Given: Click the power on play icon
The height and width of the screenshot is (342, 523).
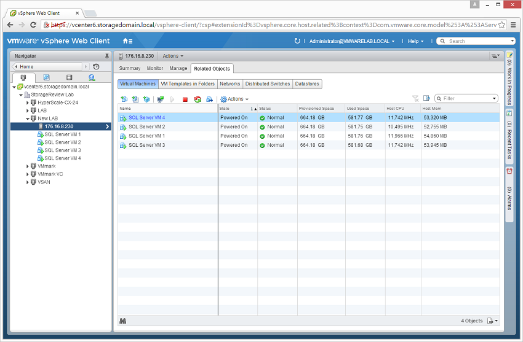Looking at the screenshot, I should 172,99.
